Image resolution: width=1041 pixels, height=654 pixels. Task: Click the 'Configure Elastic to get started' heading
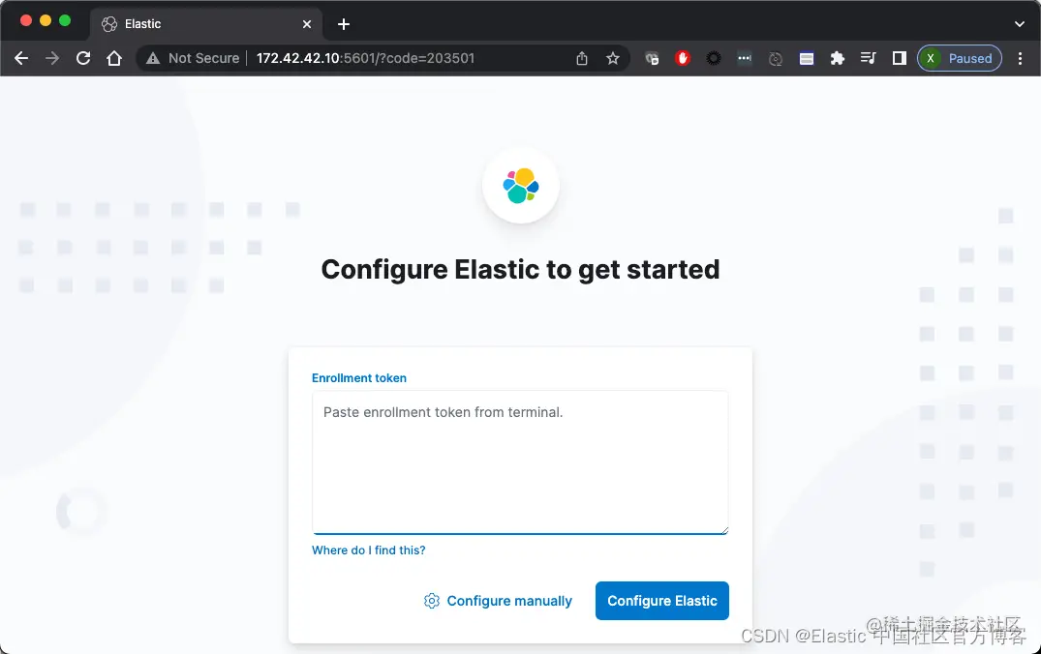(x=521, y=270)
